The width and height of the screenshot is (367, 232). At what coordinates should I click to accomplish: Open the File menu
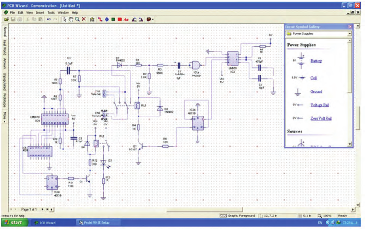12,13
